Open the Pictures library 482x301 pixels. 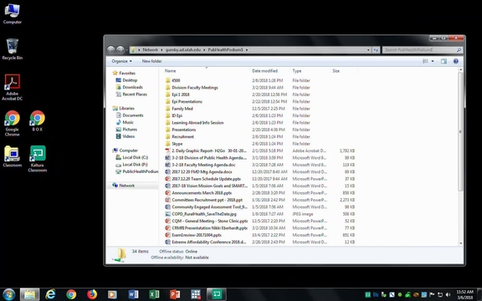[x=126, y=130]
